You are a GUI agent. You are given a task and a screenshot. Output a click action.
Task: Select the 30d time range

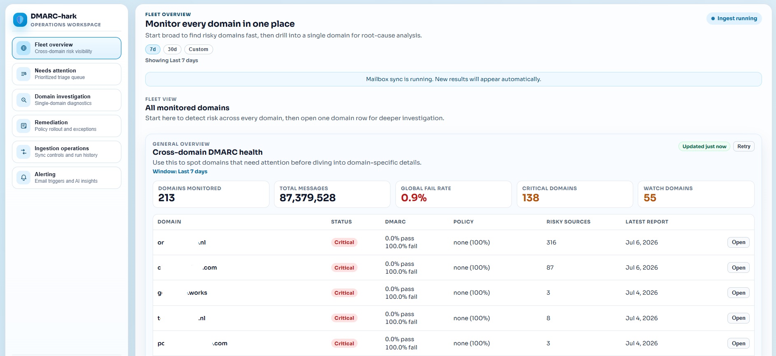point(172,49)
